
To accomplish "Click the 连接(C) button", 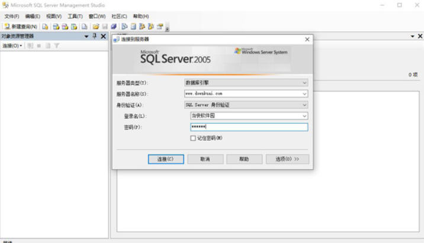I will click(166, 159).
